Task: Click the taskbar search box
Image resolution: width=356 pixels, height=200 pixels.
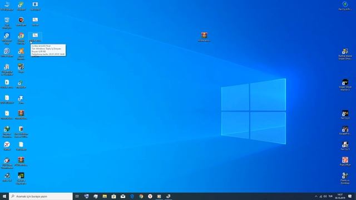Action: (x=41, y=196)
